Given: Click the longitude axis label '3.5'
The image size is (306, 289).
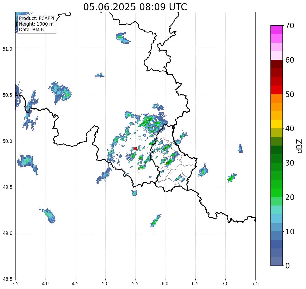Looking at the screenshot, I should [x=15, y=284].
